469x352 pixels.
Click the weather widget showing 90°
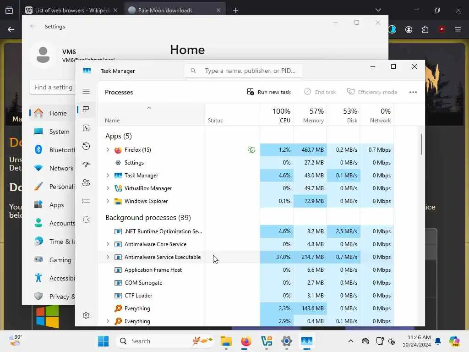point(15,341)
